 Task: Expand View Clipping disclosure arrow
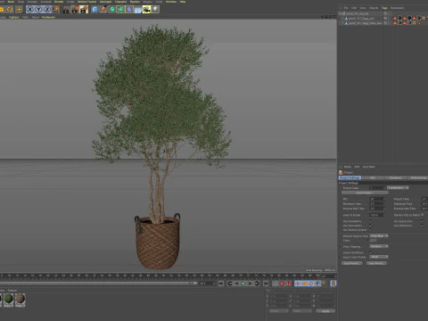340,246
